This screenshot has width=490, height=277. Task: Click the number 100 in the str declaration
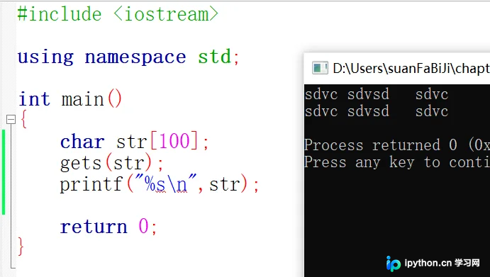[x=174, y=141]
